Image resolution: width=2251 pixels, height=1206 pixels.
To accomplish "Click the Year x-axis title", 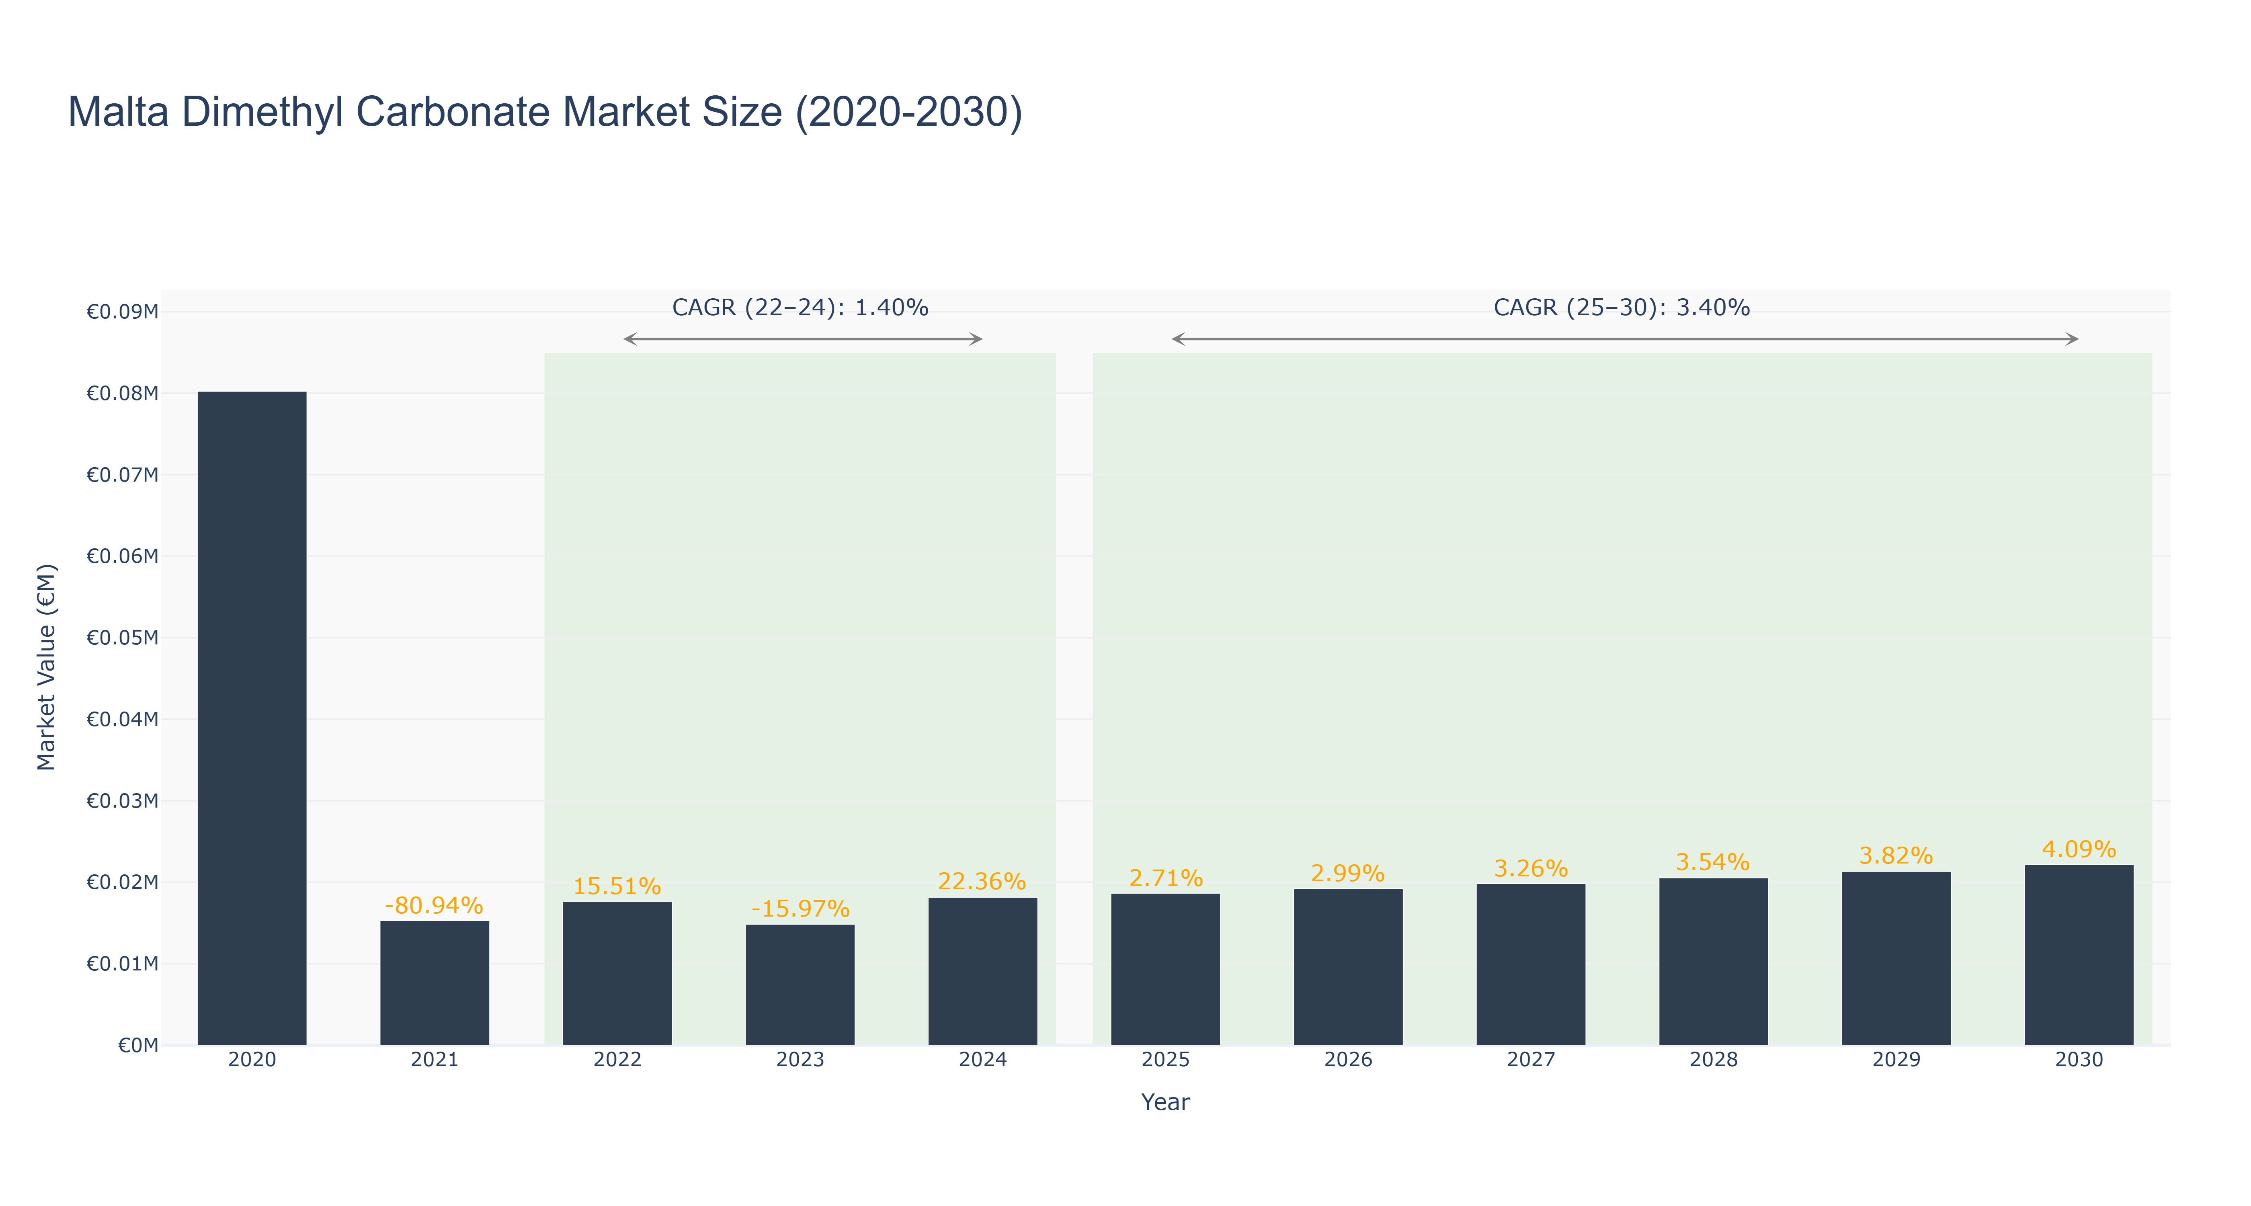I will tap(1165, 1102).
